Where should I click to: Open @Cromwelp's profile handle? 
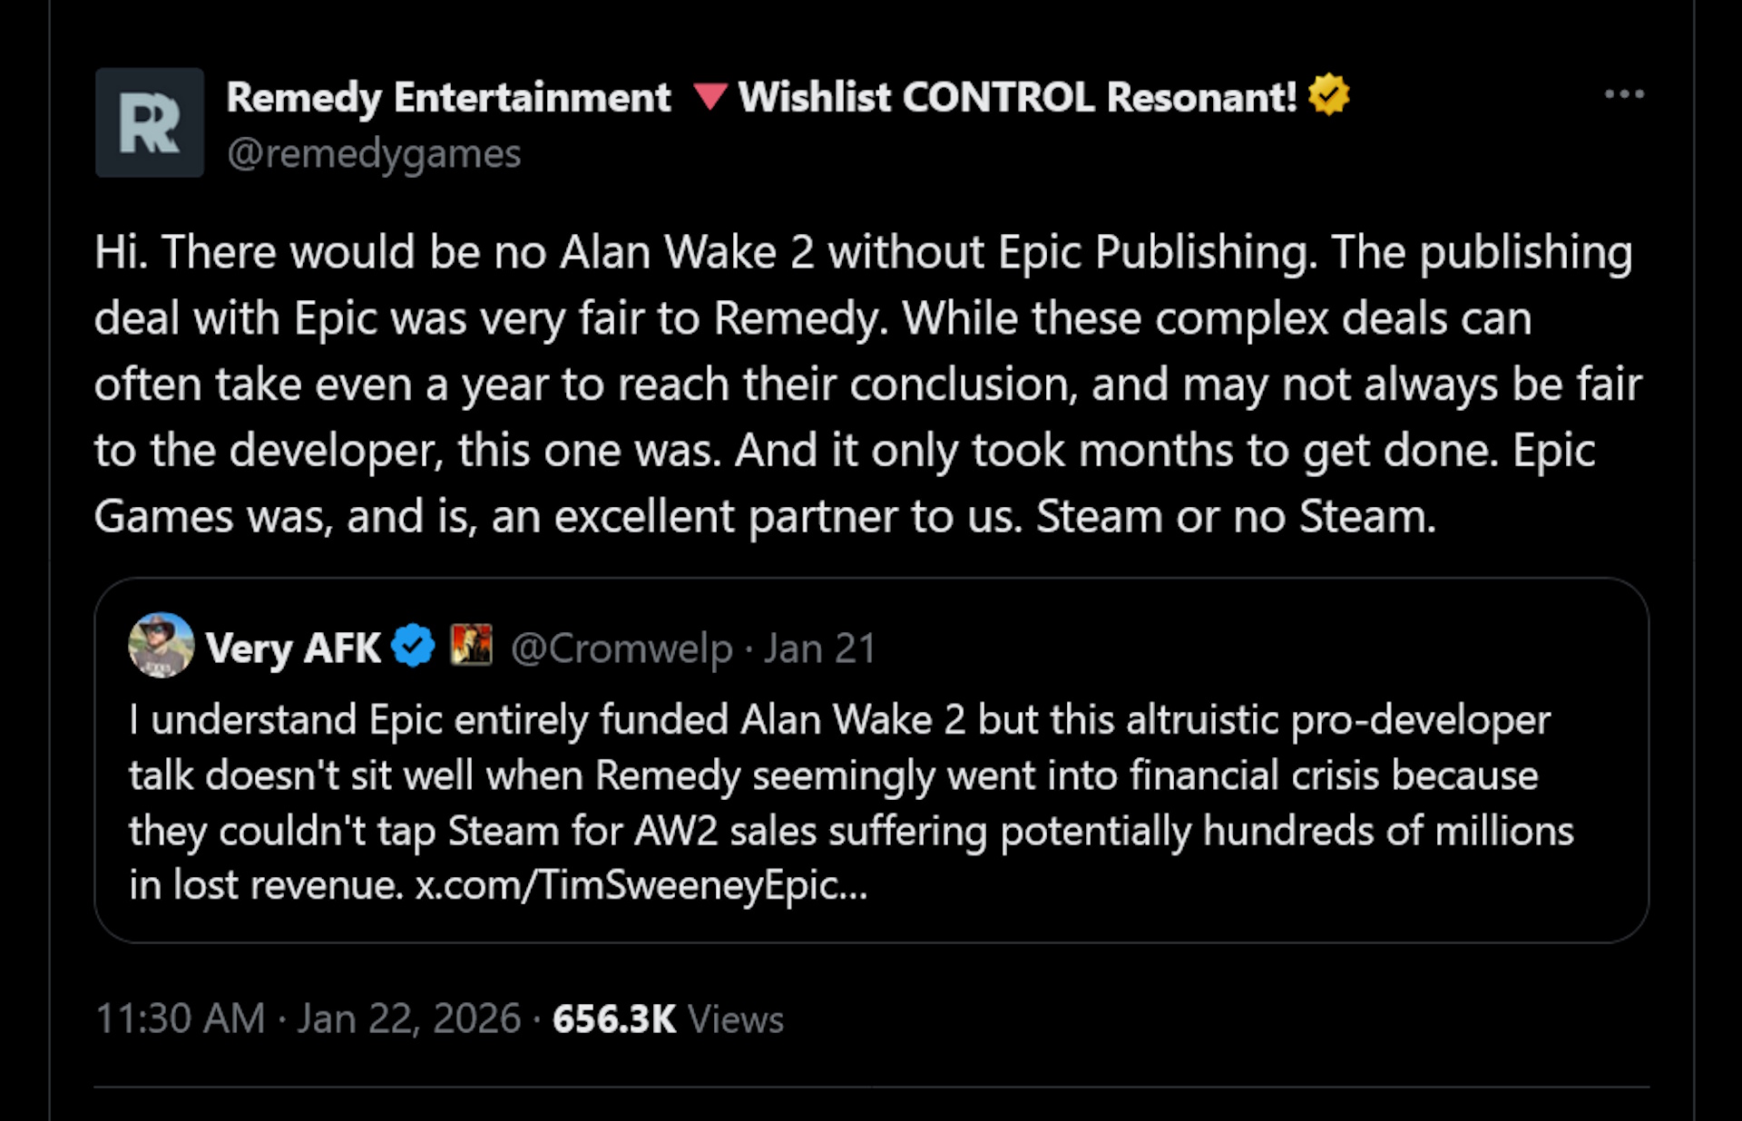click(620, 648)
